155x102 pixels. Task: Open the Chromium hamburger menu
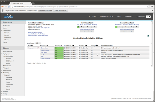(152, 6)
